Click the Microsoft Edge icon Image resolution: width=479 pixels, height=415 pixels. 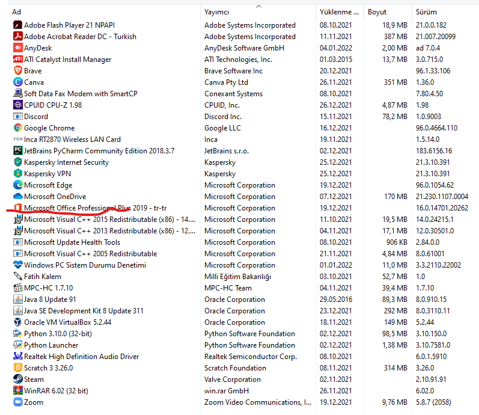click(x=17, y=185)
